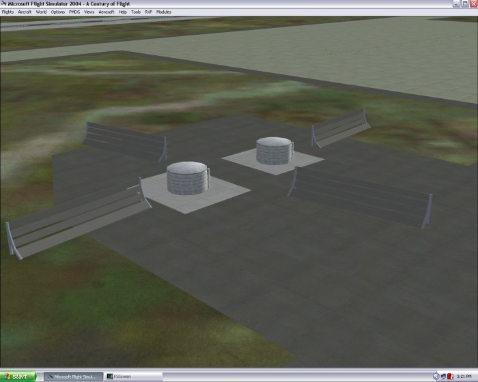This screenshot has width=478, height=382.
Task: Open the Flights menu
Action: (x=8, y=12)
